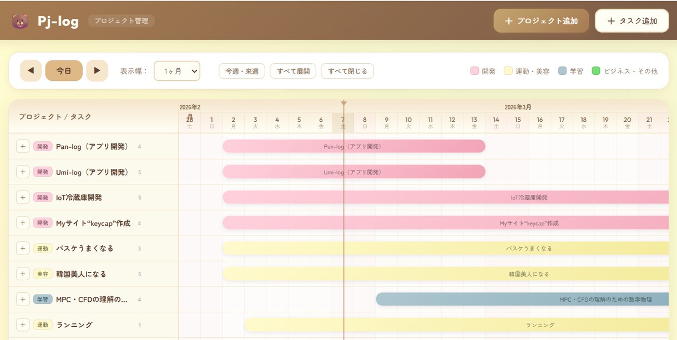Click the pink 開発 legend swatch
Screen dimensions: 677x340
click(474, 71)
